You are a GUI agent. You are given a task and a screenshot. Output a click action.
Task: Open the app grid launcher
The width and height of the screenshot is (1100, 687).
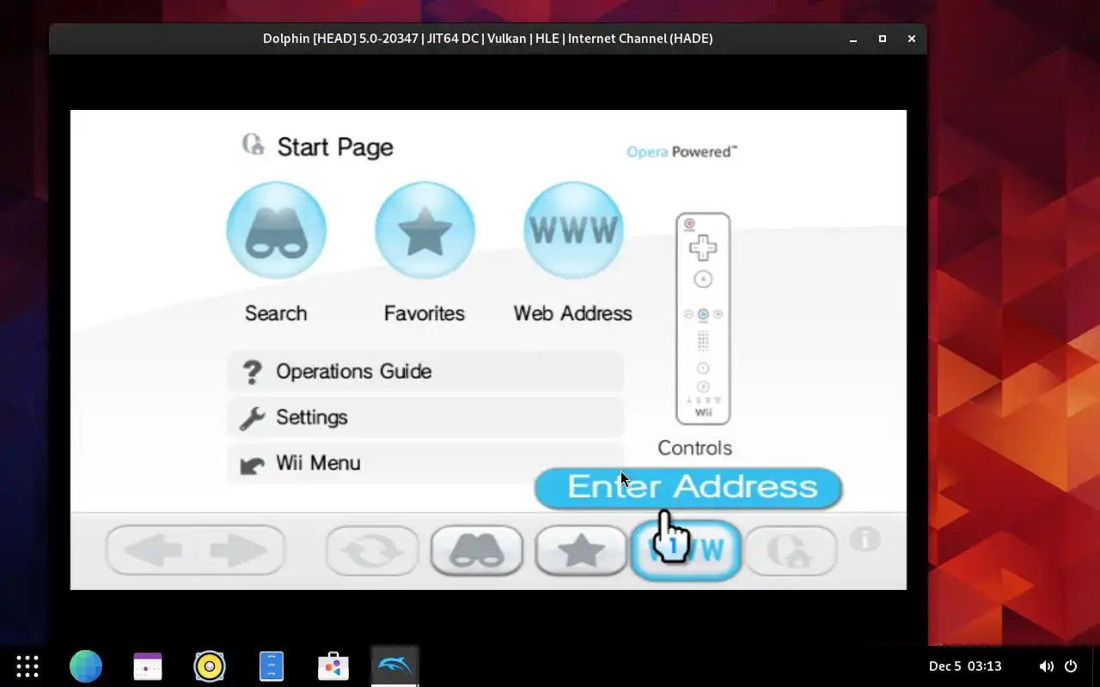pos(27,666)
